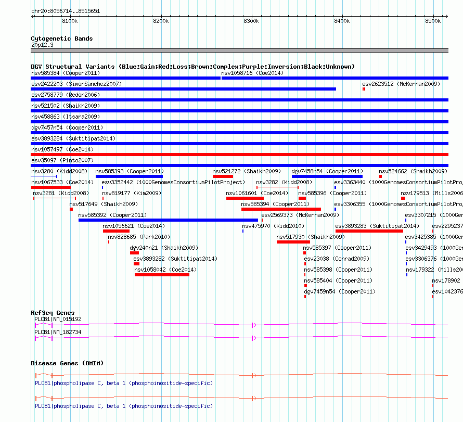The width and height of the screenshot is (463, 422).
Task: Select nsv517649 (Shaikh2009) label
Action: pyautogui.click(x=104, y=204)
